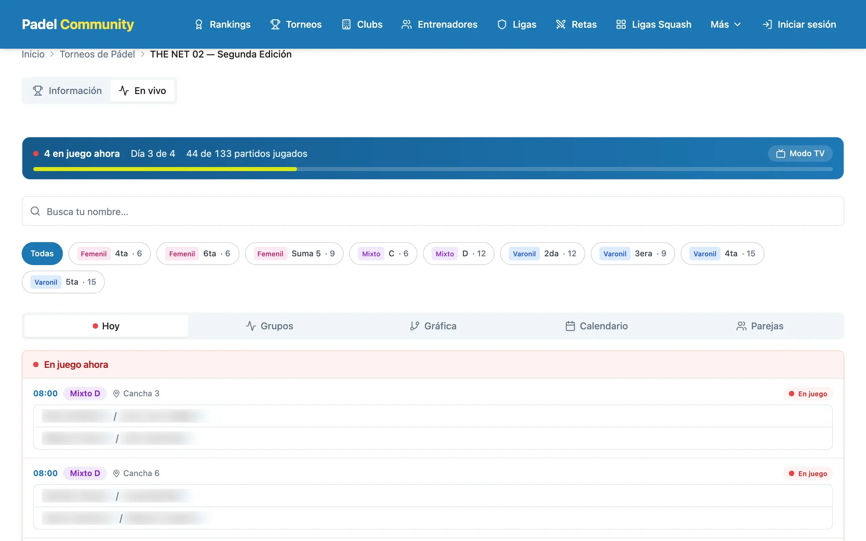The image size is (866, 541).
Task: Click the Iniciar sesión arrow icon
Action: pyautogui.click(x=767, y=24)
